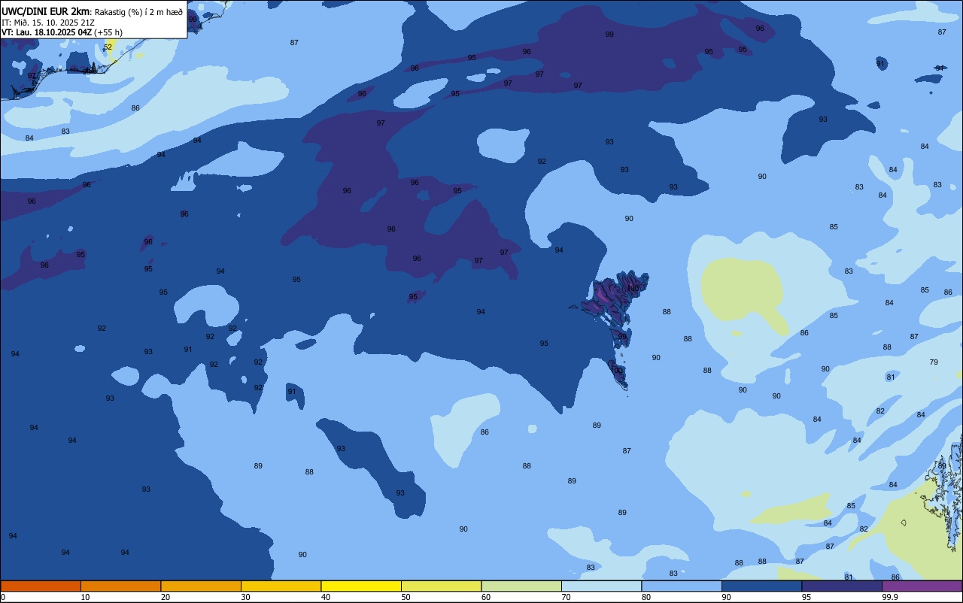This screenshot has width=963, height=603.
Task: Click the 60–70 pale green legend swatch
Action: 521,586
